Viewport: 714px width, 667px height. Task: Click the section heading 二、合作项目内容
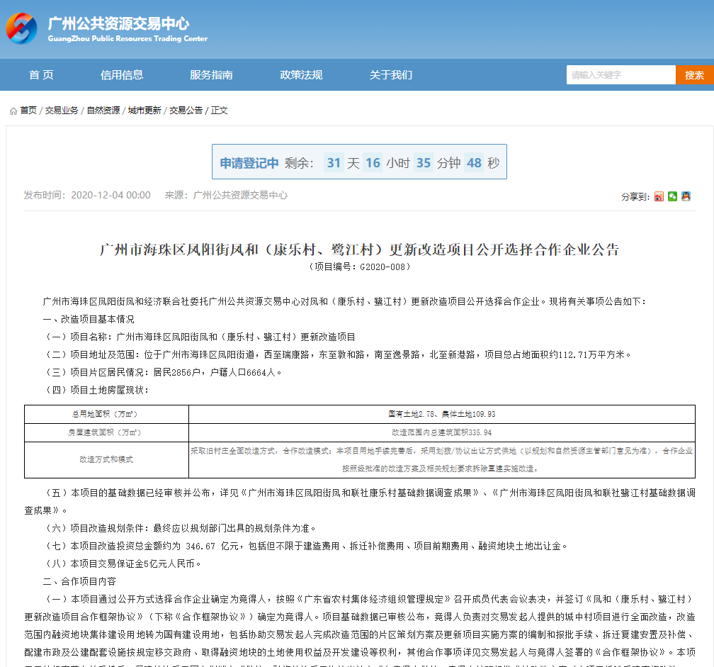pyautogui.click(x=79, y=581)
